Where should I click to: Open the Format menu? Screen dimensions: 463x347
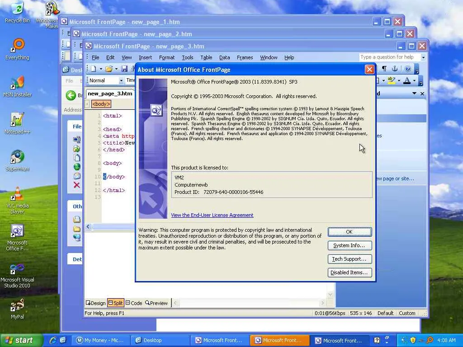point(167,57)
